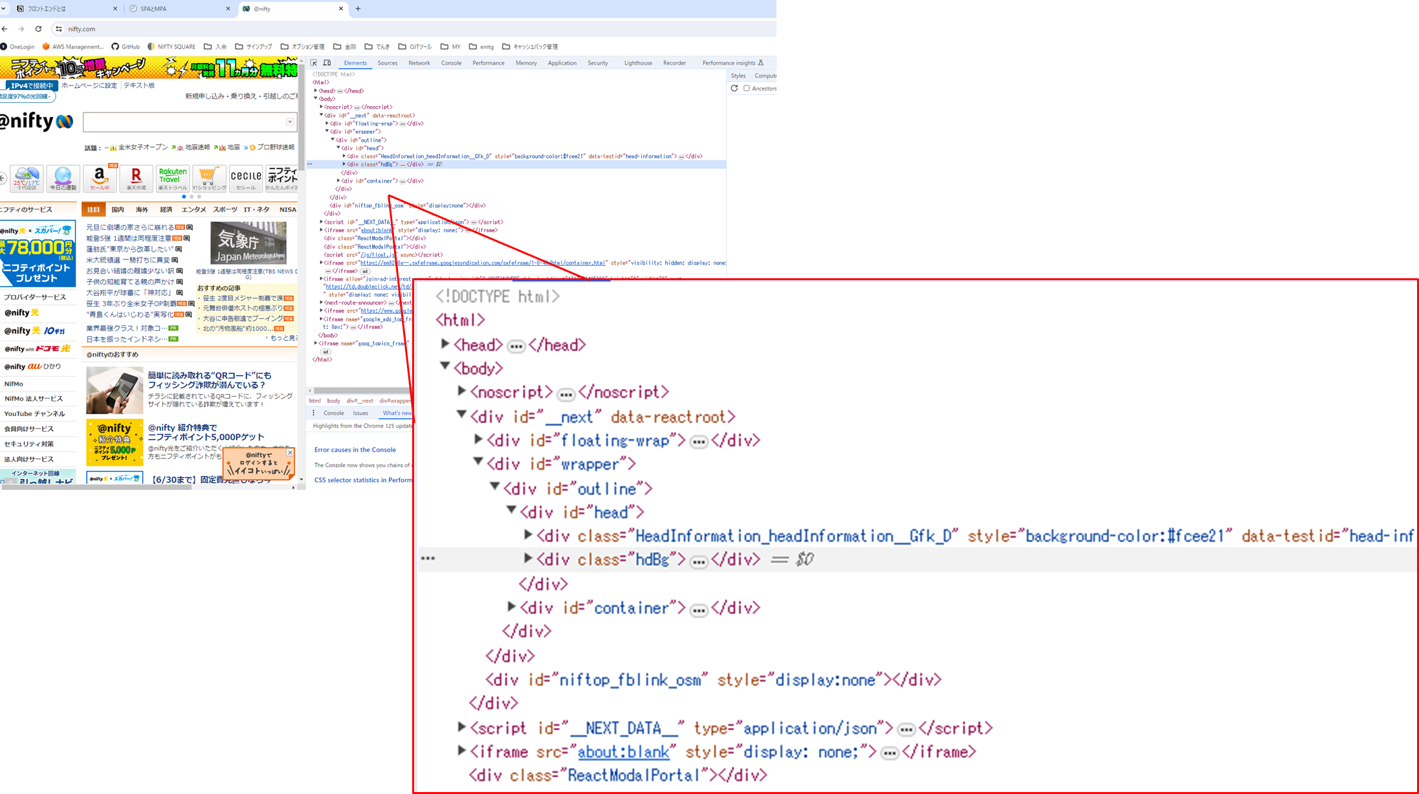1419x794 pixels.
Task: Open the DevTools drawer three-dot menu
Action: (314, 413)
